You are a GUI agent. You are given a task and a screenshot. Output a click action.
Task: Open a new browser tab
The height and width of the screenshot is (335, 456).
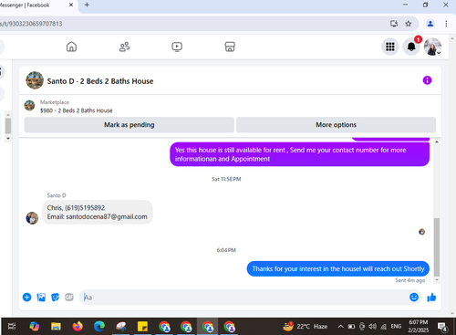pyautogui.click(x=87, y=5)
